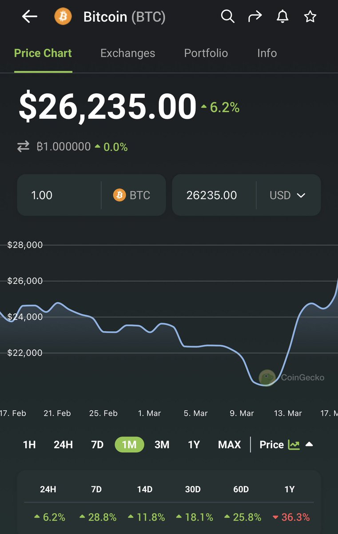
Task: Select the 1H chart range
Action: [x=29, y=445]
